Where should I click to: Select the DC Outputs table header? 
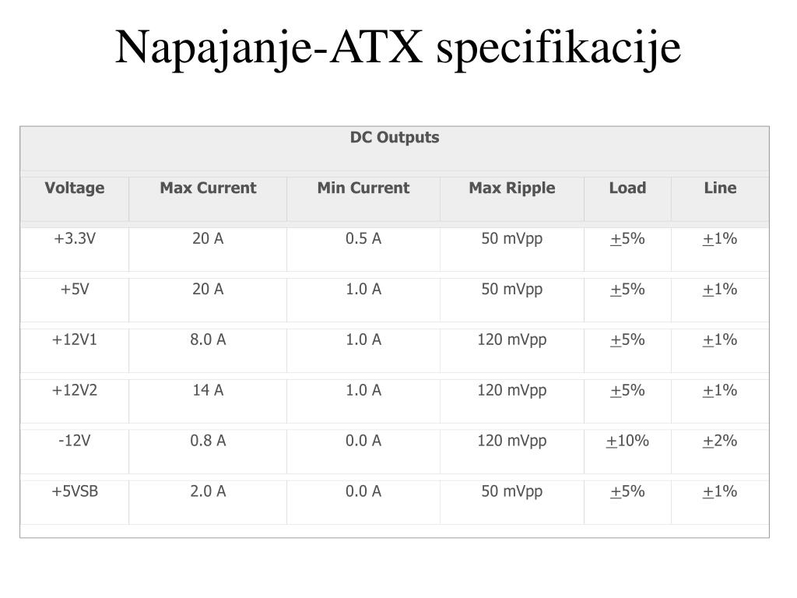click(x=395, y=137)
